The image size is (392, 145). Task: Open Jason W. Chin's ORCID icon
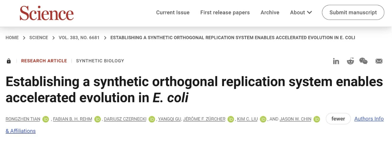tap(317, 119)
